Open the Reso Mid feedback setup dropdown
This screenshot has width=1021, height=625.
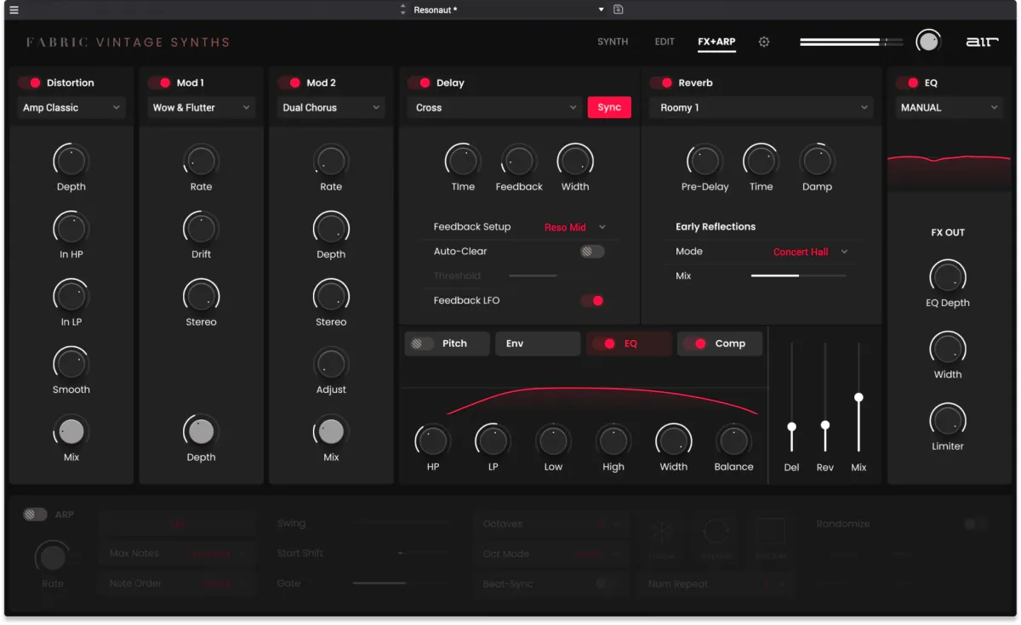tap(575, 227)
